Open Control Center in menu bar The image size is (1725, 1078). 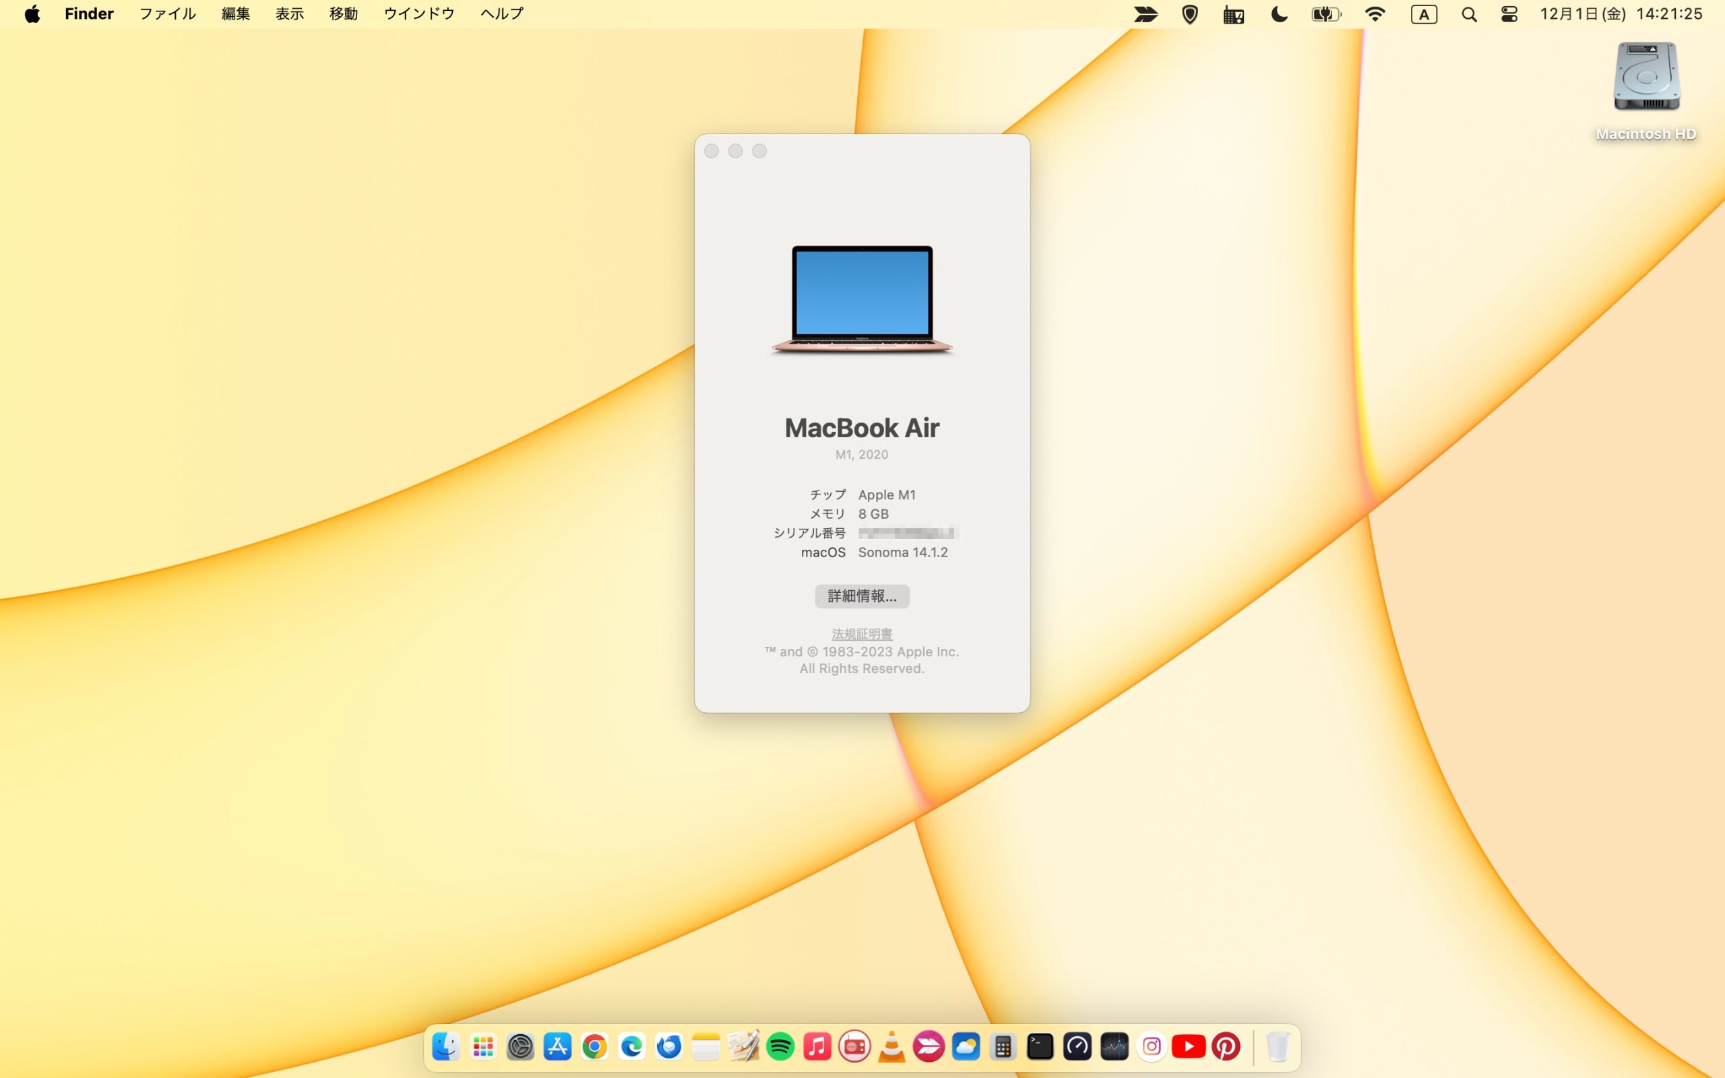[x=1509, y=14]
